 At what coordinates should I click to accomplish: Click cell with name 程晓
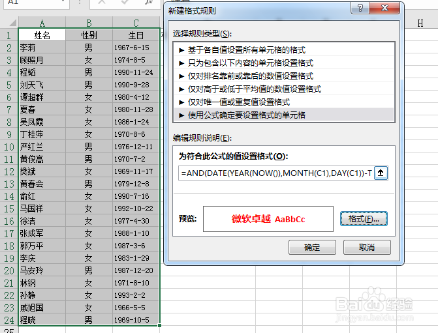click(x=42, y=320)
